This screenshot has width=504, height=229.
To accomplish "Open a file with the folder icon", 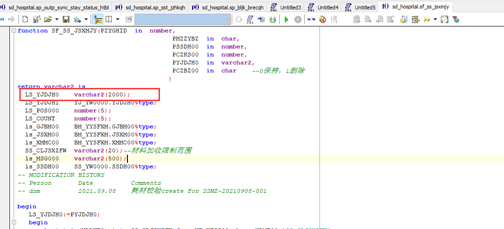I will coord(48,20).
